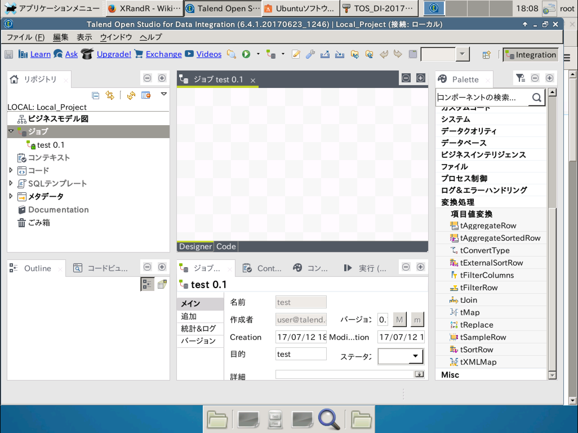The width and height of the screenshot is (578, 433).
Task: Click the Upgrade! link
Action: pos(114,54)
